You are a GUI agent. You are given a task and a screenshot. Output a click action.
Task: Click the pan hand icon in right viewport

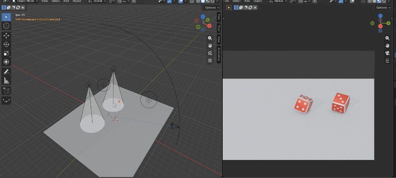(x=387, y=45)
